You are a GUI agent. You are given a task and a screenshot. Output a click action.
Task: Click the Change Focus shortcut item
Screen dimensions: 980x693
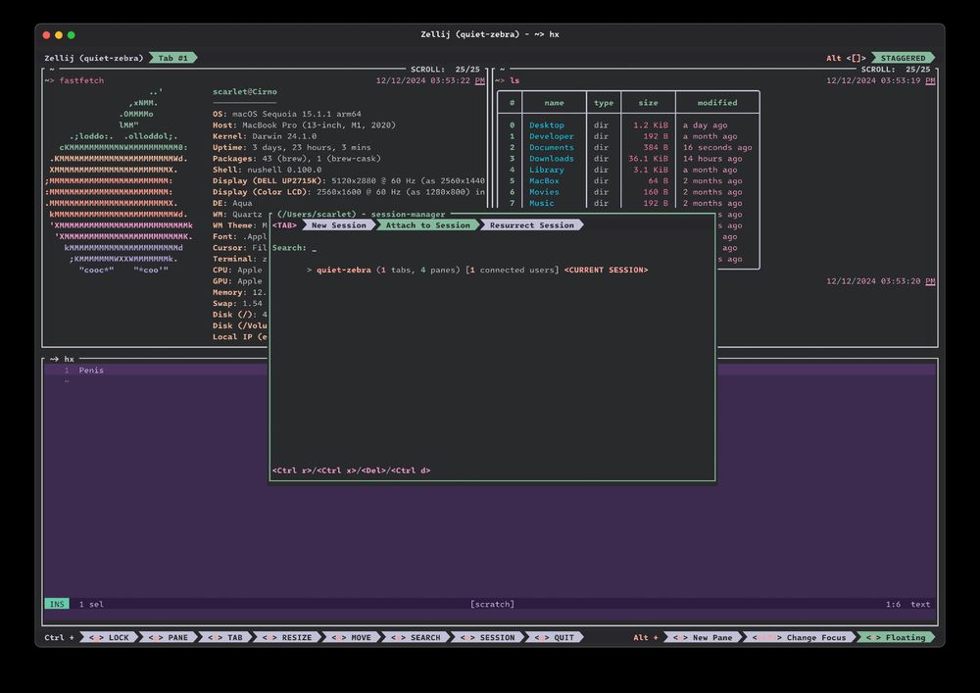pos(800,637)
